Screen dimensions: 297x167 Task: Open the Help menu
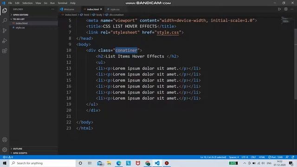pyautogui.click(x=73, y=3)
